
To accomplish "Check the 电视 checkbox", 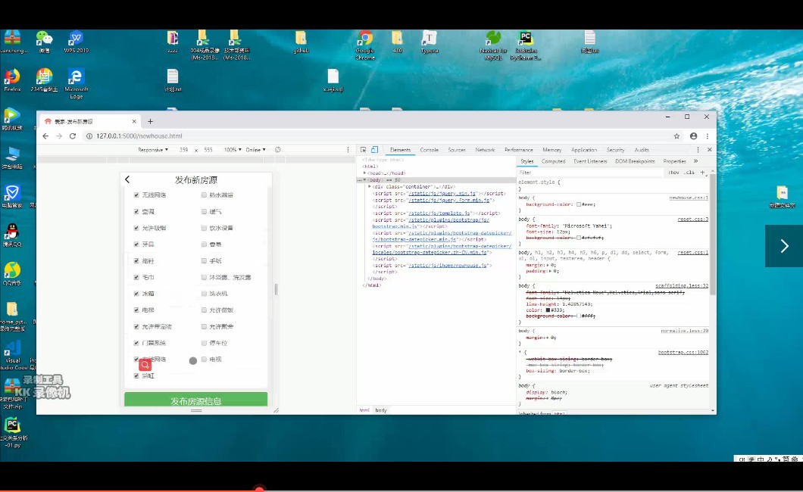I will coord(204,359).
